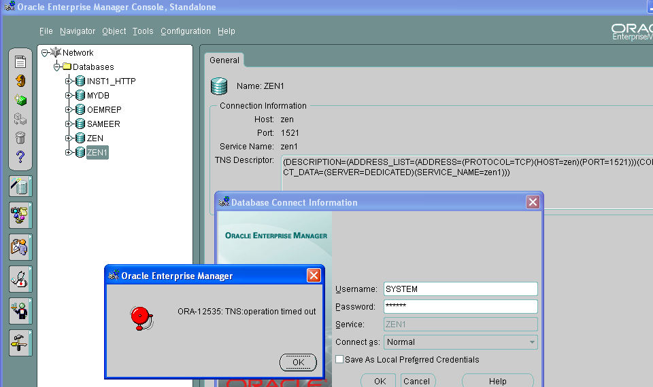The height and width of the screenshot is (387, 653).
Task: Click the large database icon beside Name: ZEN1
Action: tap(219, 86)
